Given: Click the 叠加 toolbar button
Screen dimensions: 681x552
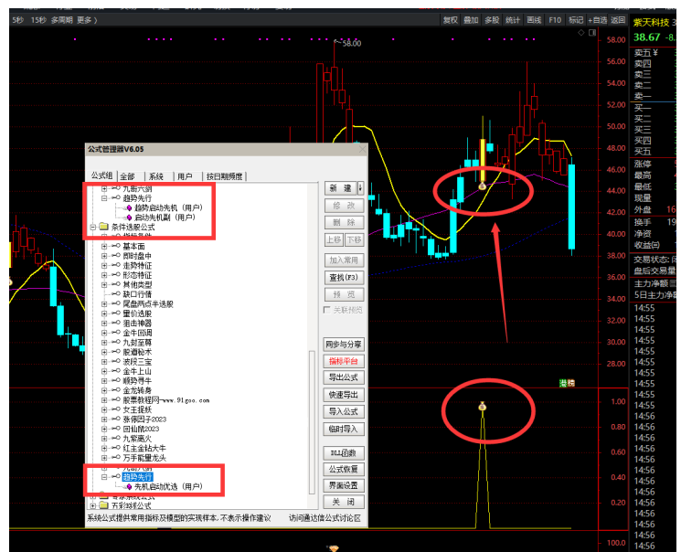Looking at the screenshot, I should pos(471,20).
